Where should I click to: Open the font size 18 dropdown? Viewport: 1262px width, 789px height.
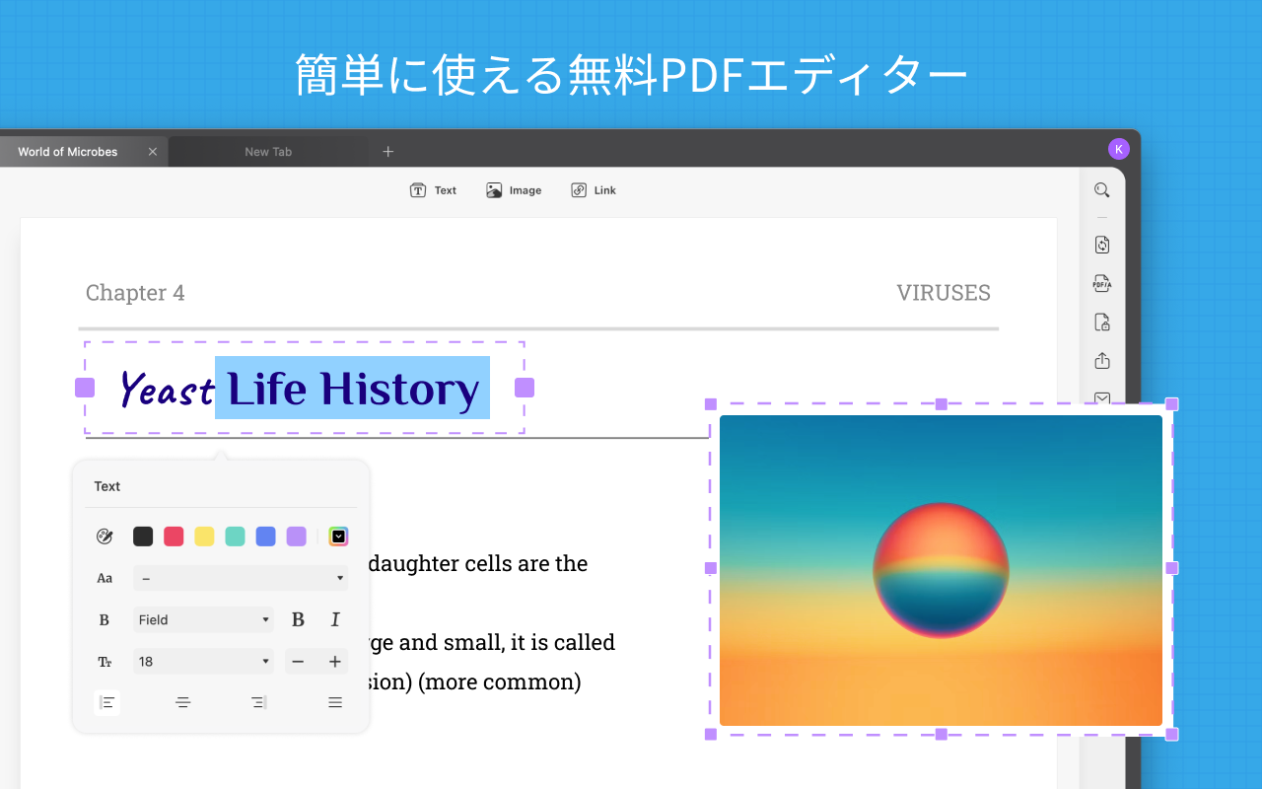(x=204, y=662)
